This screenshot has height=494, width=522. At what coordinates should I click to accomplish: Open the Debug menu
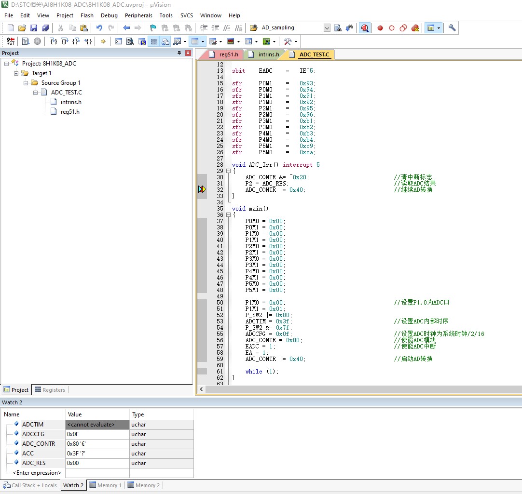pos(109,15)
